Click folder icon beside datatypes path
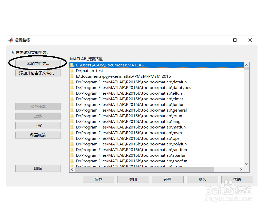The image size is (267, 208). (72, 87)
